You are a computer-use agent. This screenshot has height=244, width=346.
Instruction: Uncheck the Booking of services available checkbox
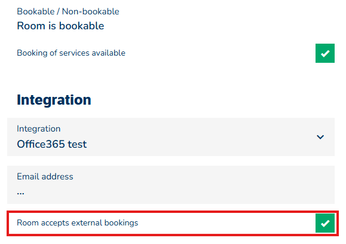(325, 53)
